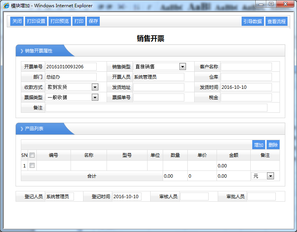Focus the 备注 remarks text field

pyautogui.click(x=156, y=107)
